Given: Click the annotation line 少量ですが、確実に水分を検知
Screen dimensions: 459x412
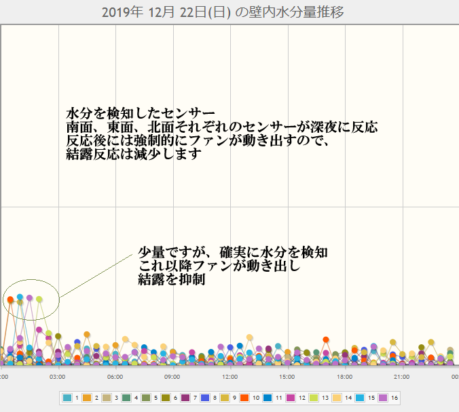Looking at the screenshot, I should pyautogui.click(x=233, y=253).
